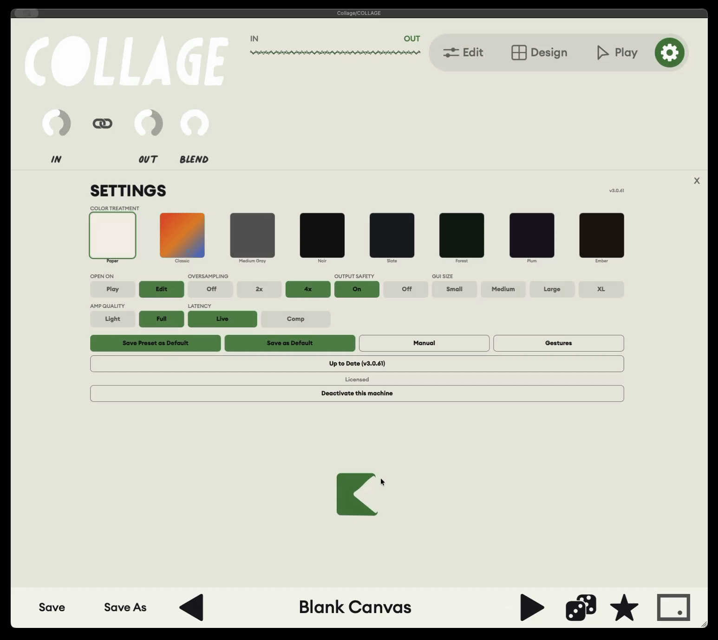The height and width of the screenshot is (640, 718).
Task: Click the IN gain knob
Action: click(x=56, y=124)
